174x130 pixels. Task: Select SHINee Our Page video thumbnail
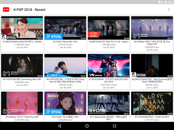click(x=152, y=28)
